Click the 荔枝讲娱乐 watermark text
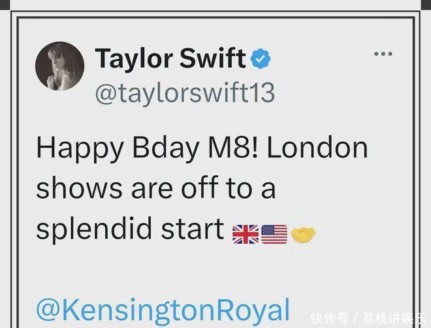Image resolution: width=431 pixels, height=328 pixels. click(x=394, y=318)
